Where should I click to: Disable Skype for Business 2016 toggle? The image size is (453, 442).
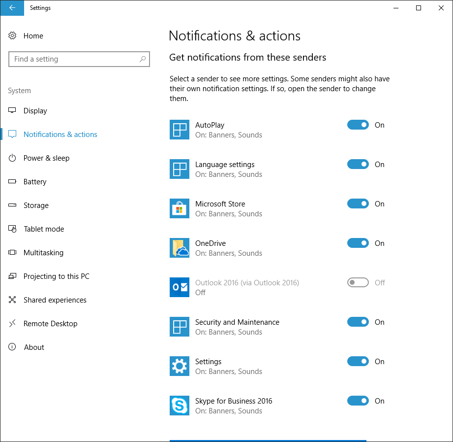click(x=358, y=401)
